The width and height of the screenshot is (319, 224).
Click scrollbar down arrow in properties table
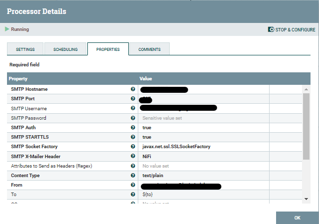[306, 199]
